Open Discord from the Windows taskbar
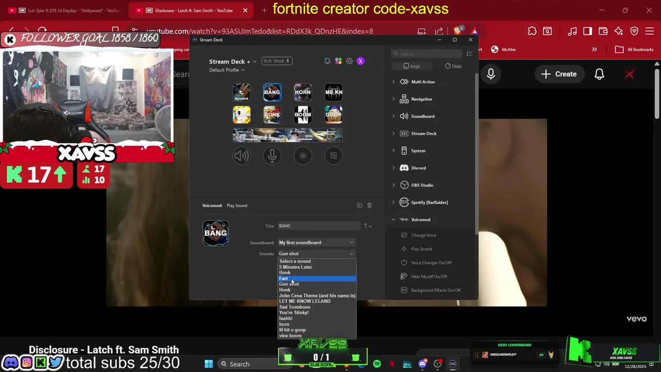The height and width of the screenshot is (372, 661). point(422,364)
